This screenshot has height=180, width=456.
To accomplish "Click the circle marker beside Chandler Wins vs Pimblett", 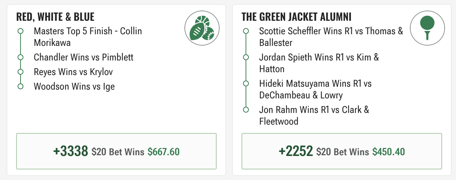I will point(20,57).
